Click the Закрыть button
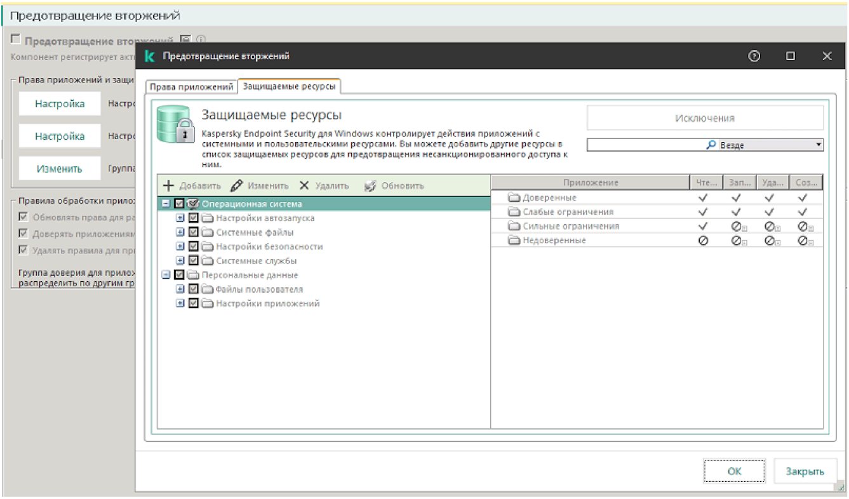The width and height of the screenshot is (849, 499). (x=805, y=472)
